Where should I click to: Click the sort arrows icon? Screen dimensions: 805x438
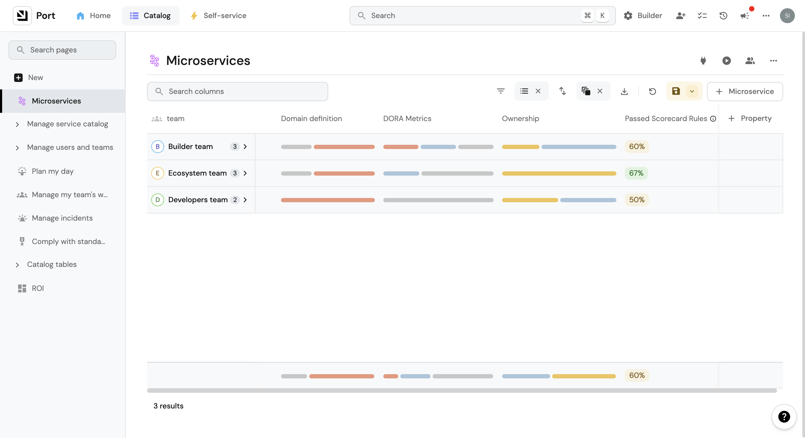pyautogui.click(x=563, y=91)
